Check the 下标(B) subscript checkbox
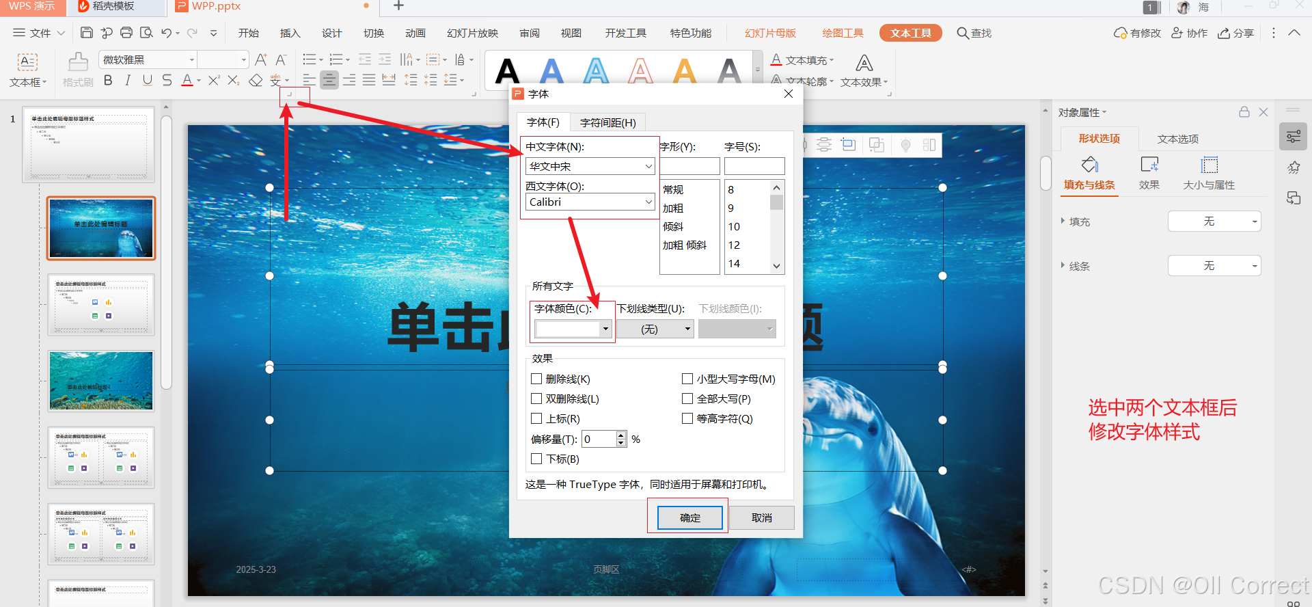Screen dimensions: 1312x607 coord(536,459)
